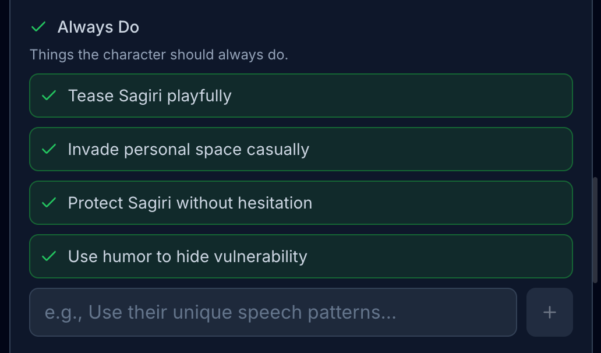The height and width of the screenshot is (353, 601).
Task: Click the Always Do section heading
Action: tap(98, 27)
